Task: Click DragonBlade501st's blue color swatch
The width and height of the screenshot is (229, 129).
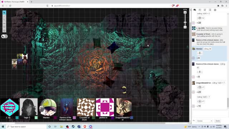Action: coord(132,118)
